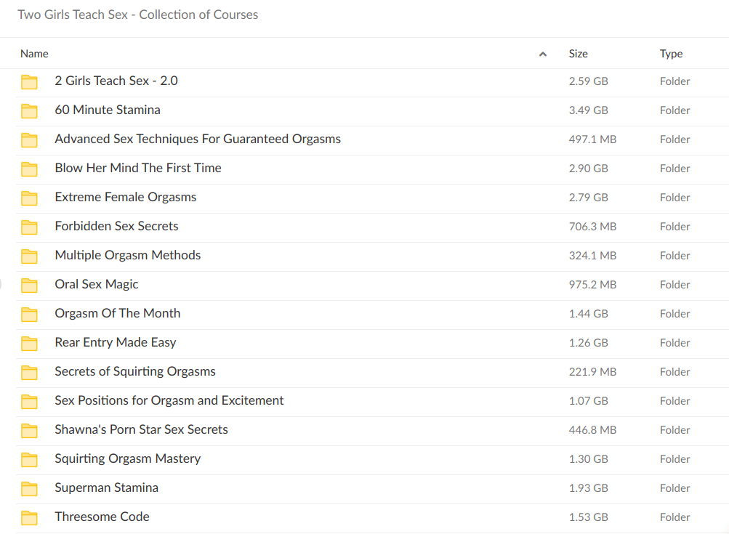Click the folder icon for 2 Girls Teach Sex - 2.0

(x=29, y=81)
